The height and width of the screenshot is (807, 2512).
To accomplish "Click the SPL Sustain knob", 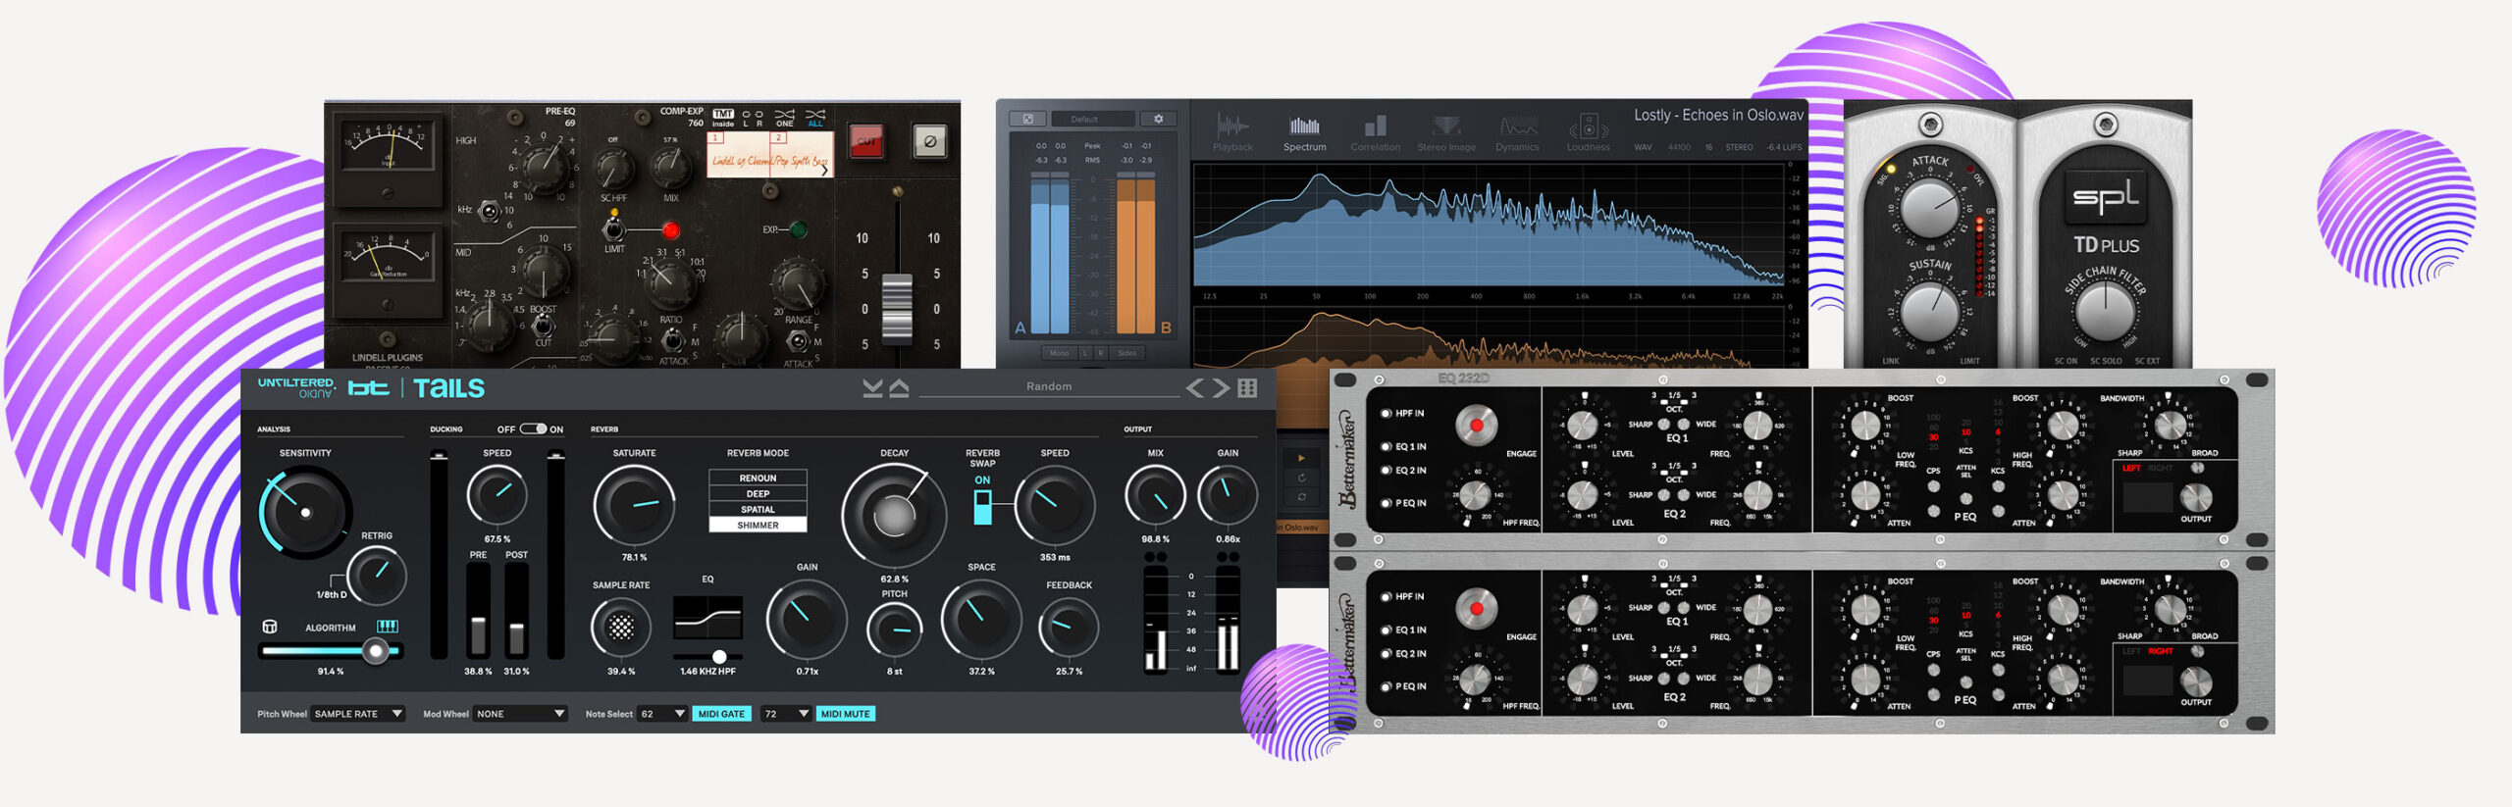I will 1929,311.
